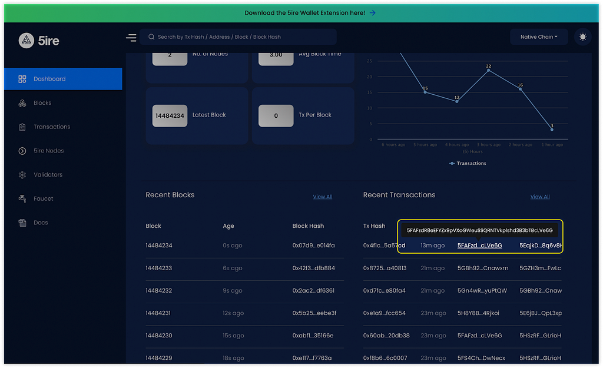The image size is (603, 368).
Task: Click the Tx Hash column header
Action: 374,226
